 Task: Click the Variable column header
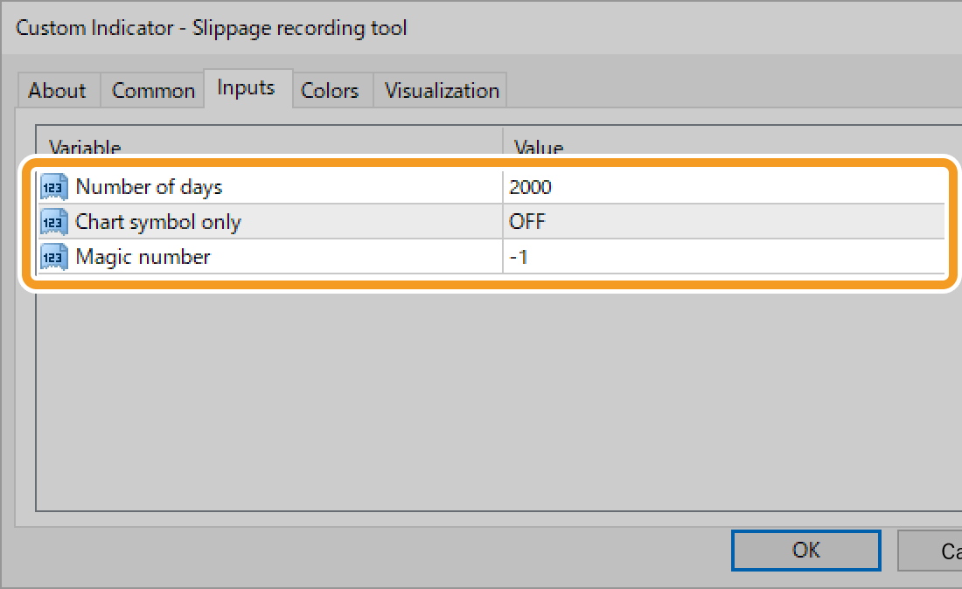[85, 147]
